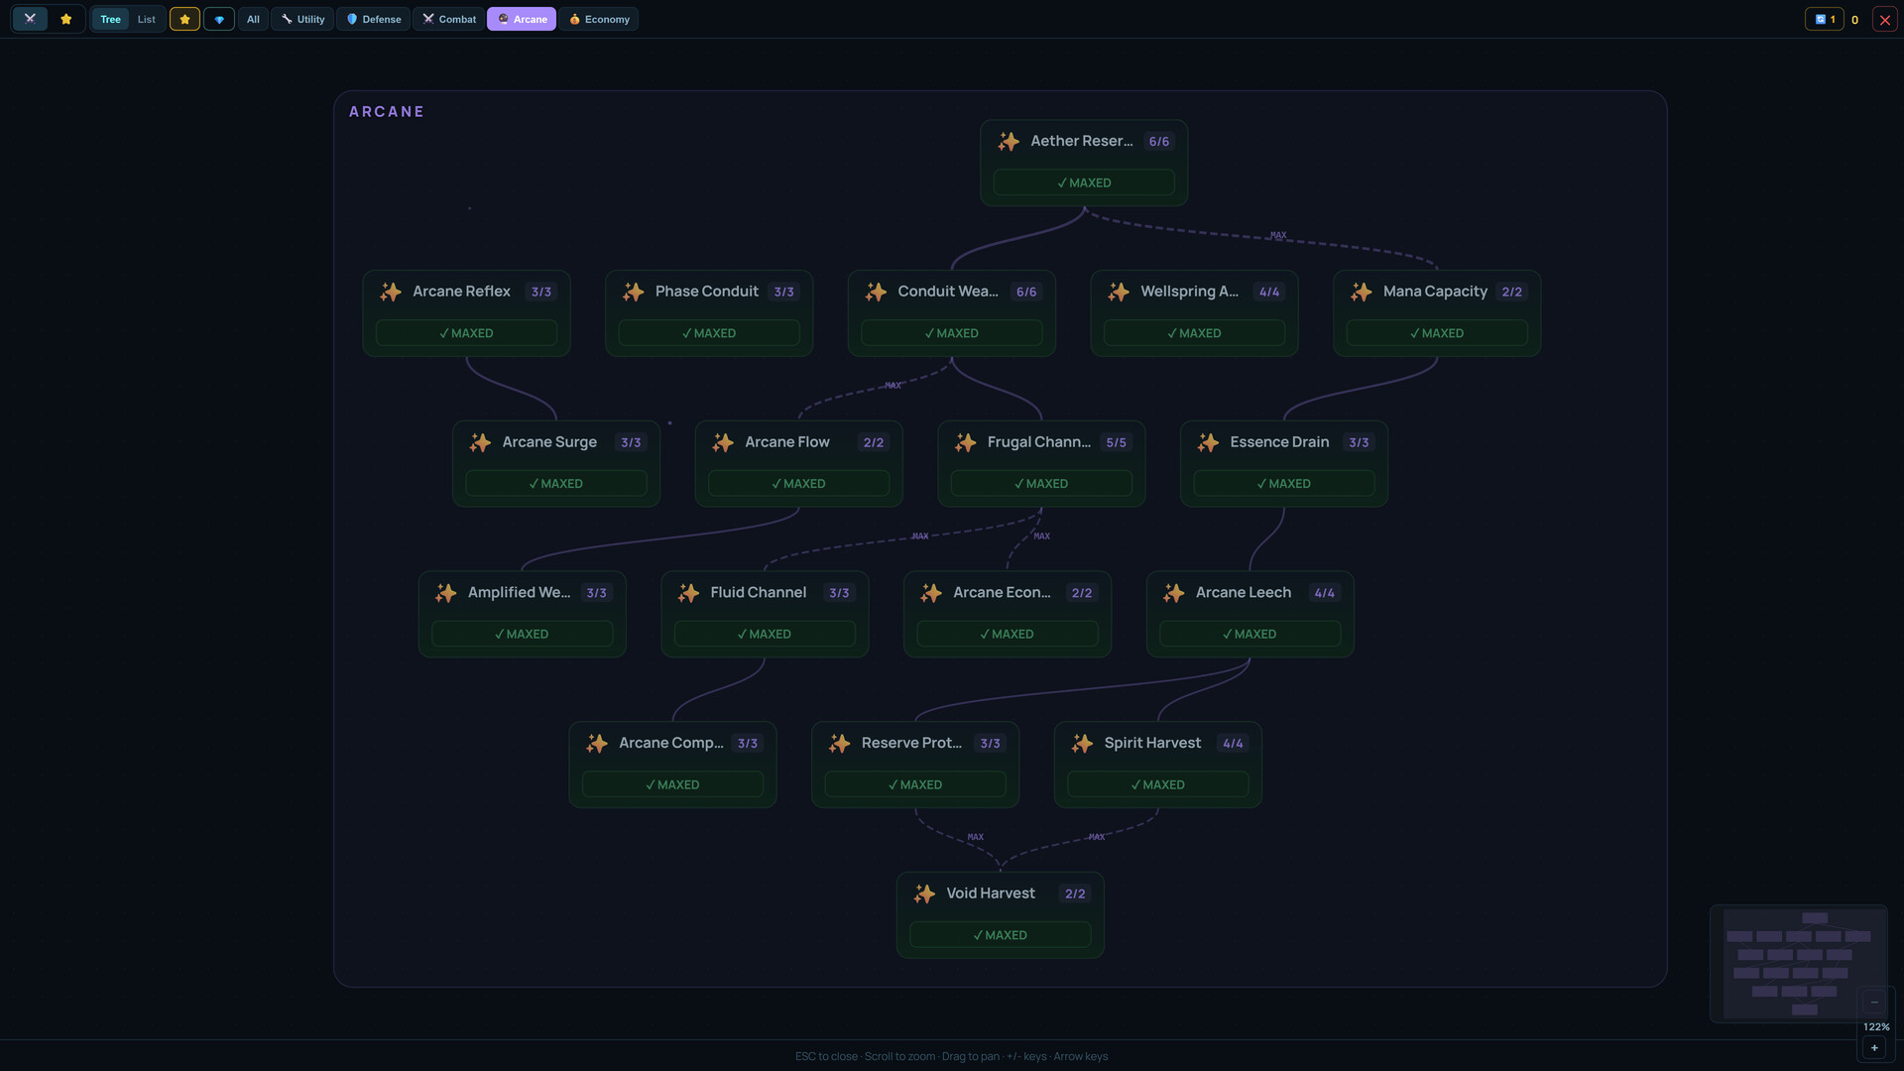The image size is (1904, 1071).
Task: Open the Economy category tab
Action: 599,19
